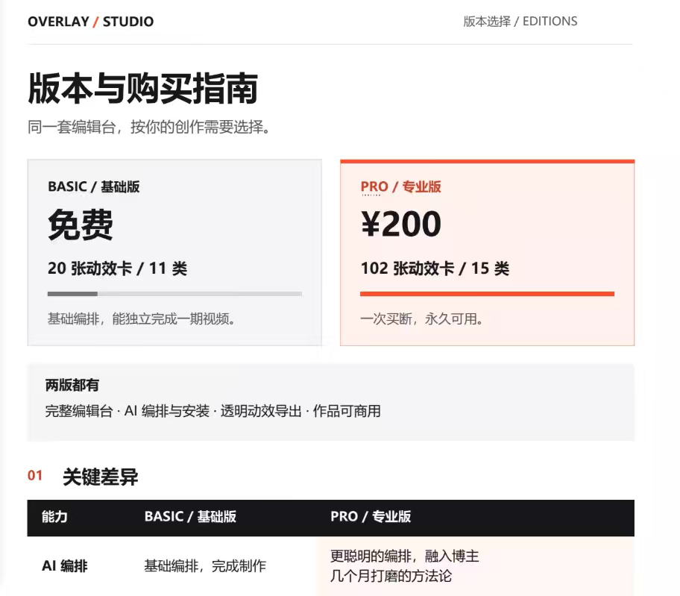Click the 免费 price in the BASIC card
The image size is (680, 596).
[x=81, y=225]
